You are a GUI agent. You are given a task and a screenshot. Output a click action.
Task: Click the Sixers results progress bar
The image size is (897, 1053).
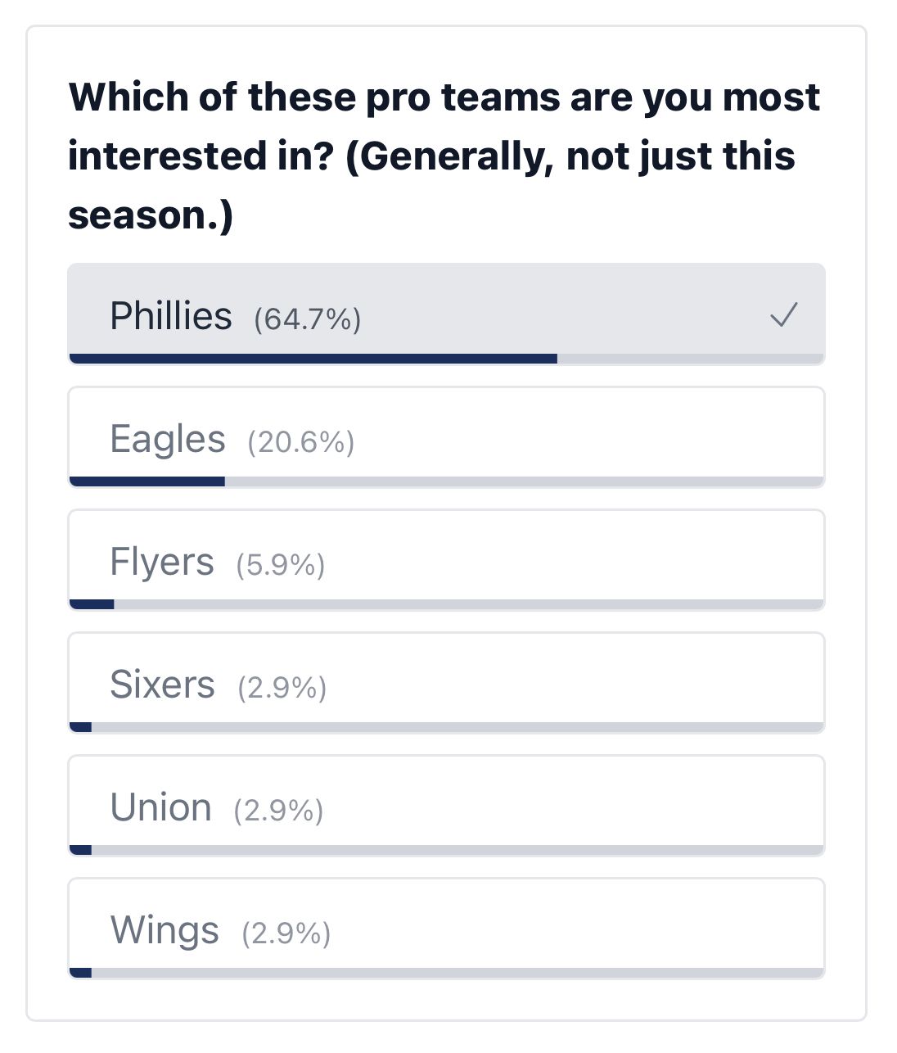[x=446, y=727]
